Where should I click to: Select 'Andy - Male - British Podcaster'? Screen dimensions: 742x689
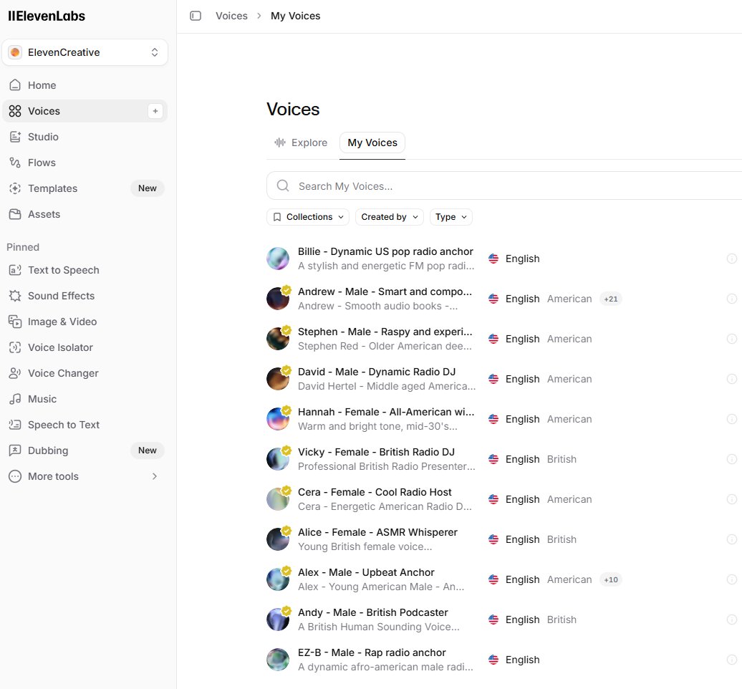point(373,612)
